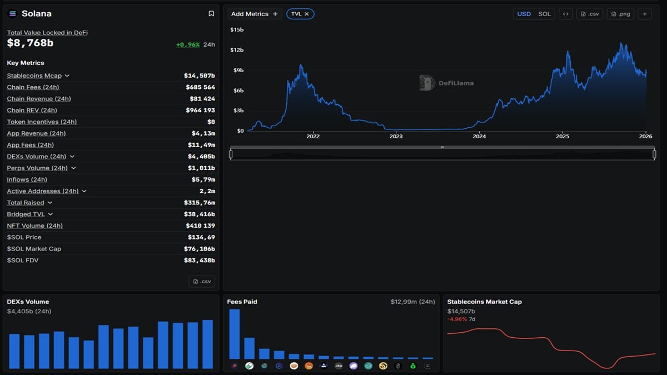The image size is (667, 375).
Task: Click the $SOL Market Cap value $76,106b
Action: click(200, 249)
